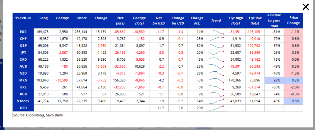This screenshot has width=315, height=130.
Task: Click the AUD trend sparkline
Action: point(217,67)
